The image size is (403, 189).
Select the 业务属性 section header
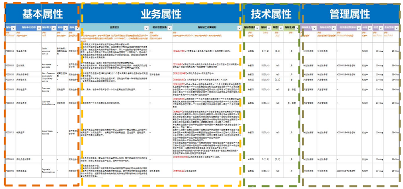tap(159, 14)
